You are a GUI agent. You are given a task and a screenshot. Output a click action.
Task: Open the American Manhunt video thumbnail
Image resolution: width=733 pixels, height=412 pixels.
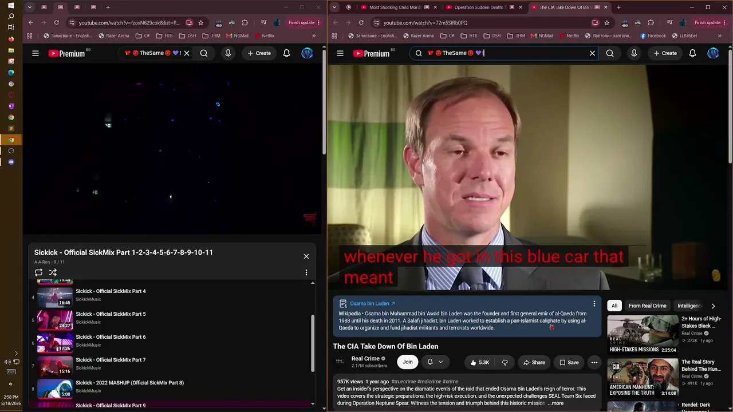[643, 378]
